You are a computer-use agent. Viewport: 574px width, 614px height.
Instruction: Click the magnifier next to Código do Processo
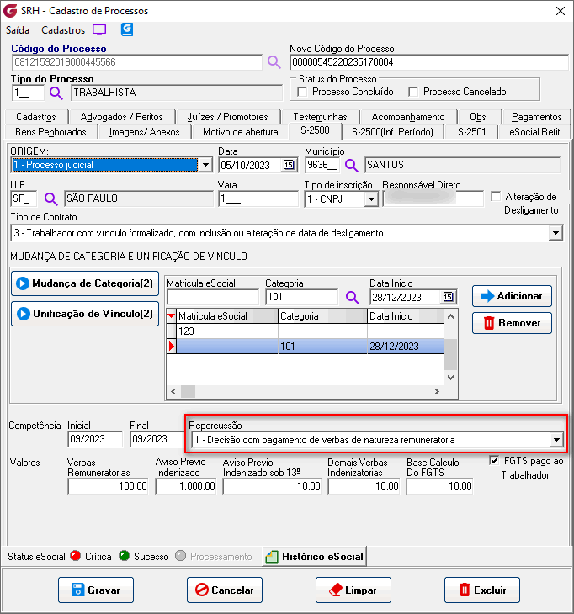[274, 62]
